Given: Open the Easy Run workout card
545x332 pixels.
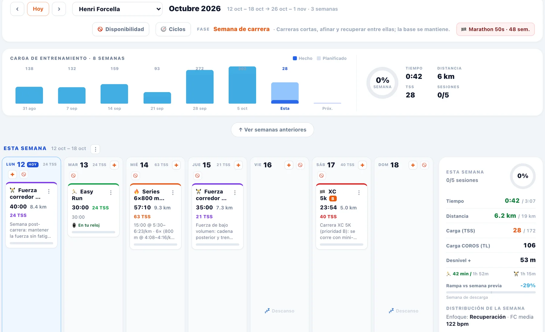Looking at the screenshot, I should pyautogui.click(x=94, y=210).
